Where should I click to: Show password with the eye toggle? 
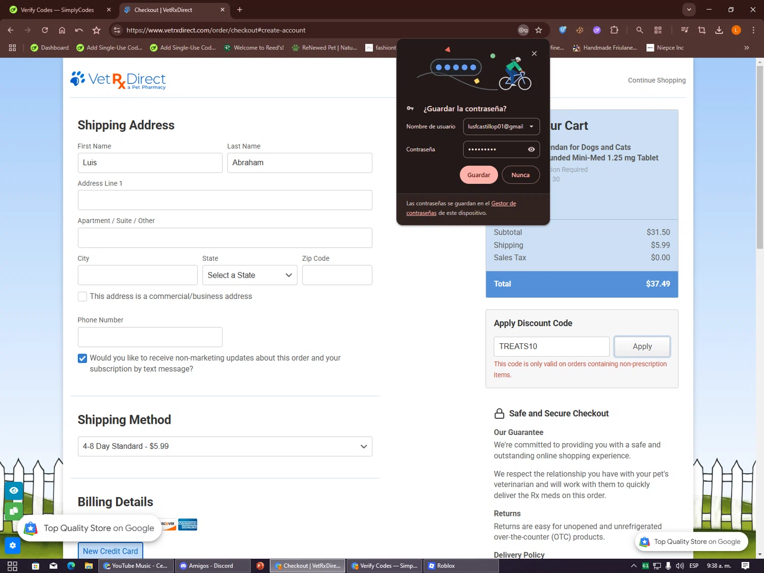[x=531, y=149]
